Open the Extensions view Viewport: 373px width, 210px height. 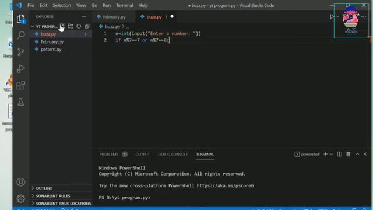tap(21, 85)
